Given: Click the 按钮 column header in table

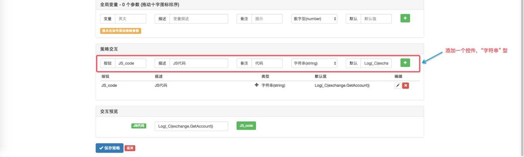Looking at the screenshot, I should click(105, 76).
